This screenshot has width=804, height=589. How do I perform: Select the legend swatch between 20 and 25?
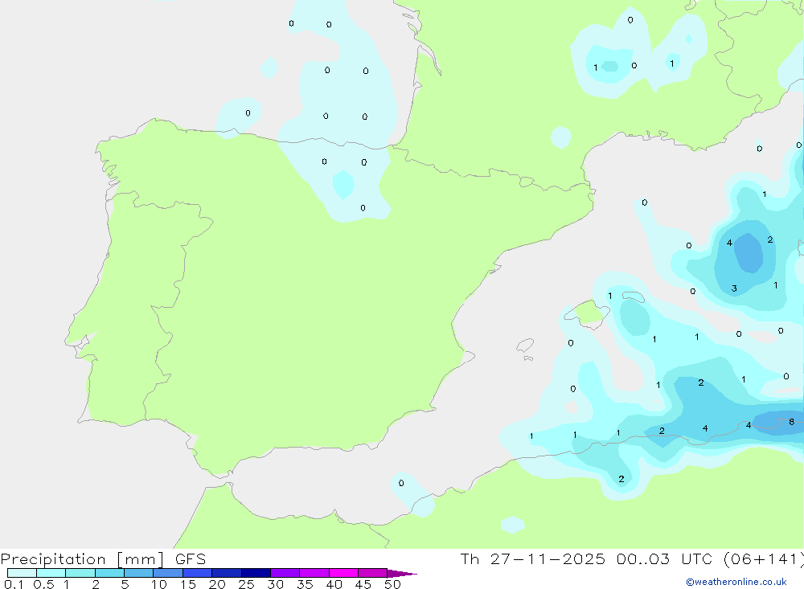click(227, 573)
